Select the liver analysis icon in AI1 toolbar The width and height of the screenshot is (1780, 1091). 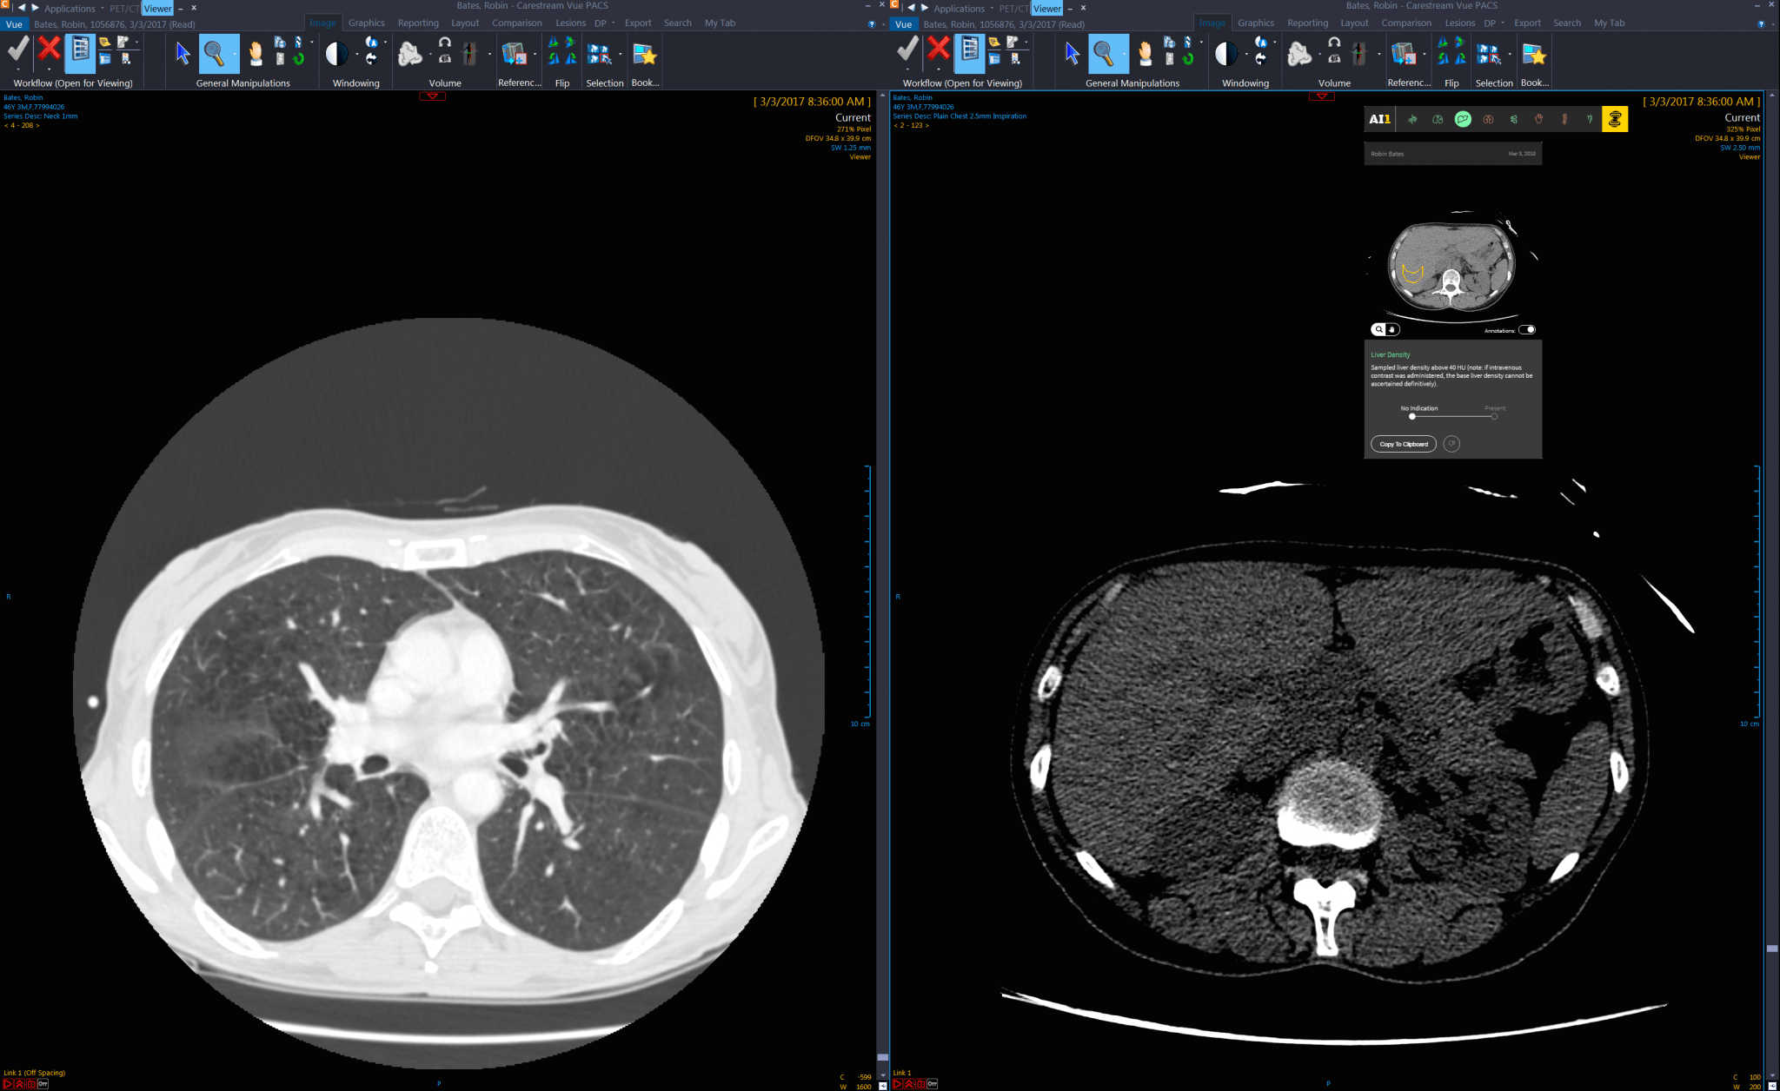tap(1463, 119)
